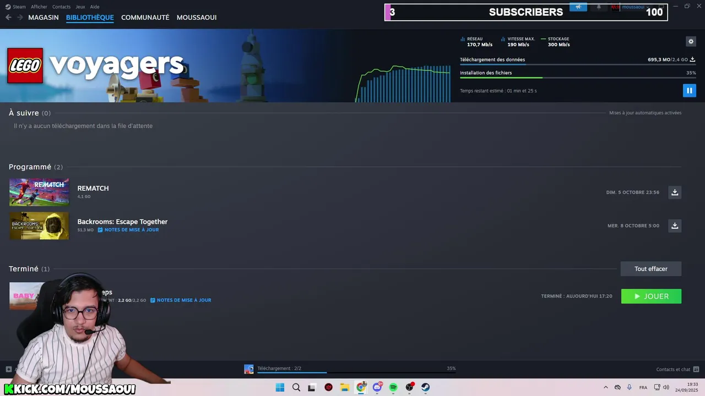Open Discord from taskbar
Screen dimensions: 705x396
pyautogui.click(x=377, y=387)
